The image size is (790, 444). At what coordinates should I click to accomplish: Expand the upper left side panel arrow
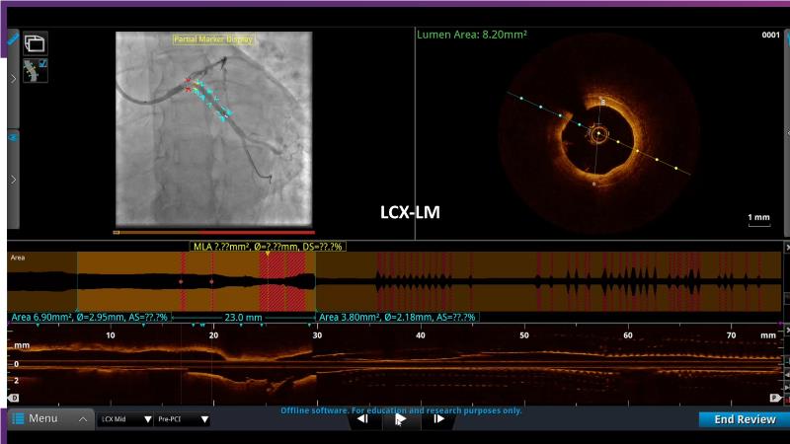point(13,79)
